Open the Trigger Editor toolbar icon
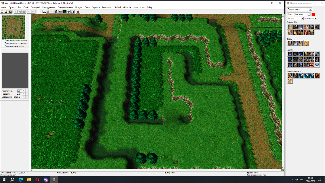Image resolution: width=325 pixels, height=183 pixels. [48, 12]
